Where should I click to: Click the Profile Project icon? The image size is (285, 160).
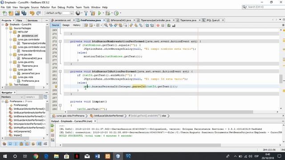116,13
